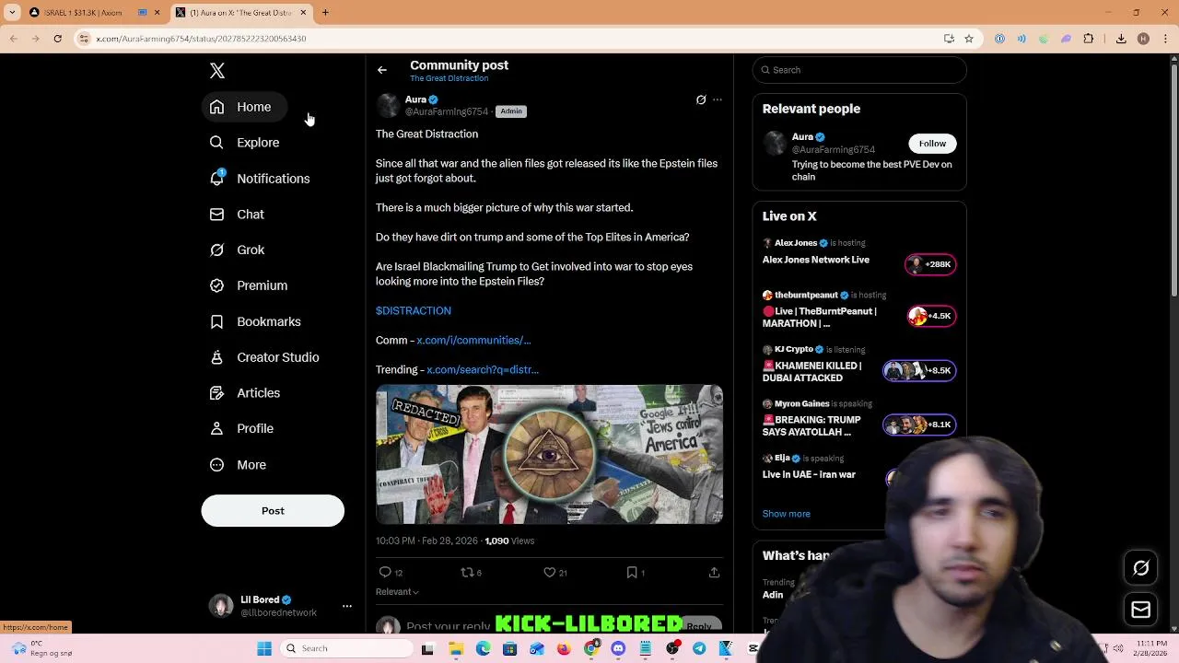1179x663 pixels.
Task: Click Show more under Live on X
Action: pos(787,514)
